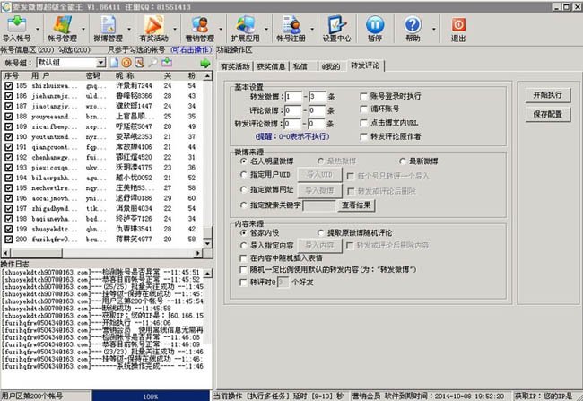Expand the 帮助 dropdown arrow
Image resolution: width=583 pixels, height=401 pixels.
pyautogui.click(x=434, y=29)
